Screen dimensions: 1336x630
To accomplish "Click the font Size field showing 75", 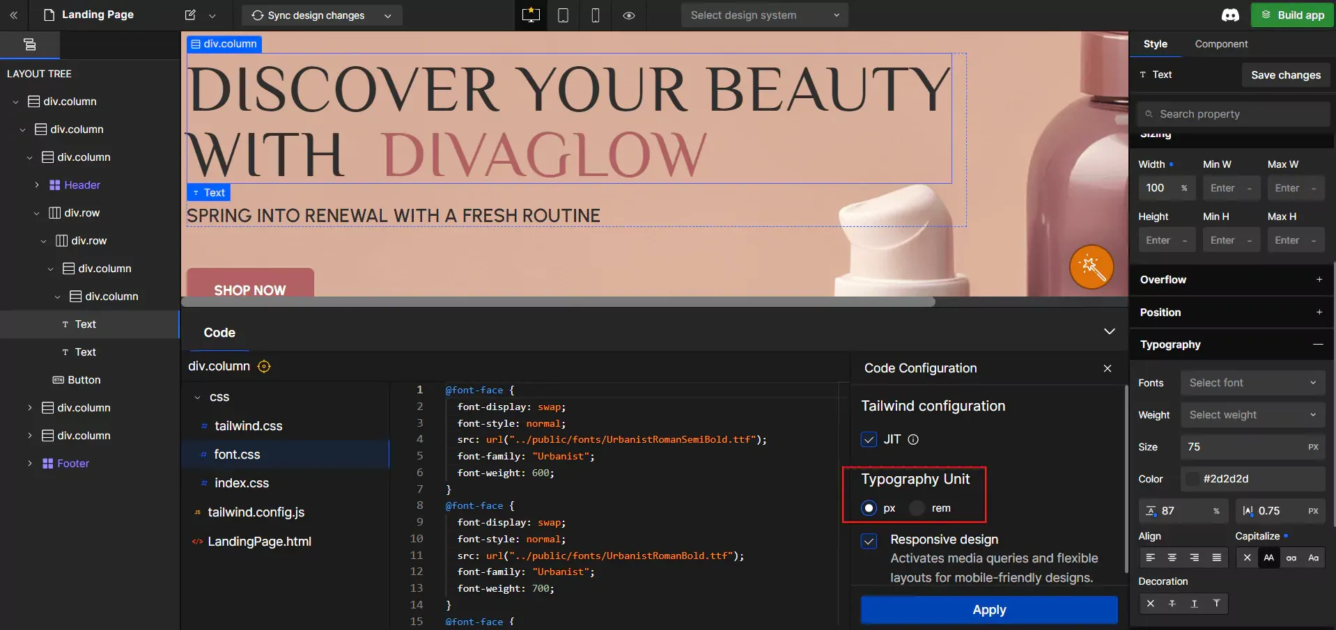I will click(1252, 447).
